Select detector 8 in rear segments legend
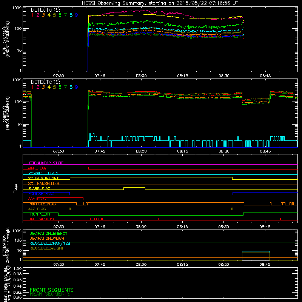Image resolution: width=302 pixels, height=302 pixels. click(71, 87)
